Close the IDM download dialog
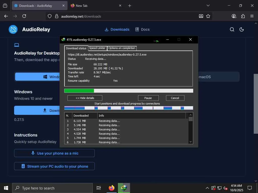Viewport: 258px width, 193px height. tap(190, 39)
